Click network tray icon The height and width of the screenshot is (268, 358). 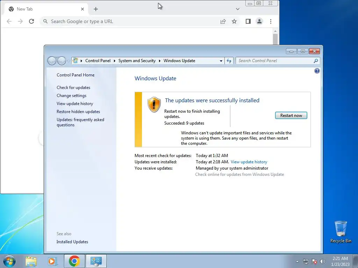pyautogui.click(x=306, y=261)
